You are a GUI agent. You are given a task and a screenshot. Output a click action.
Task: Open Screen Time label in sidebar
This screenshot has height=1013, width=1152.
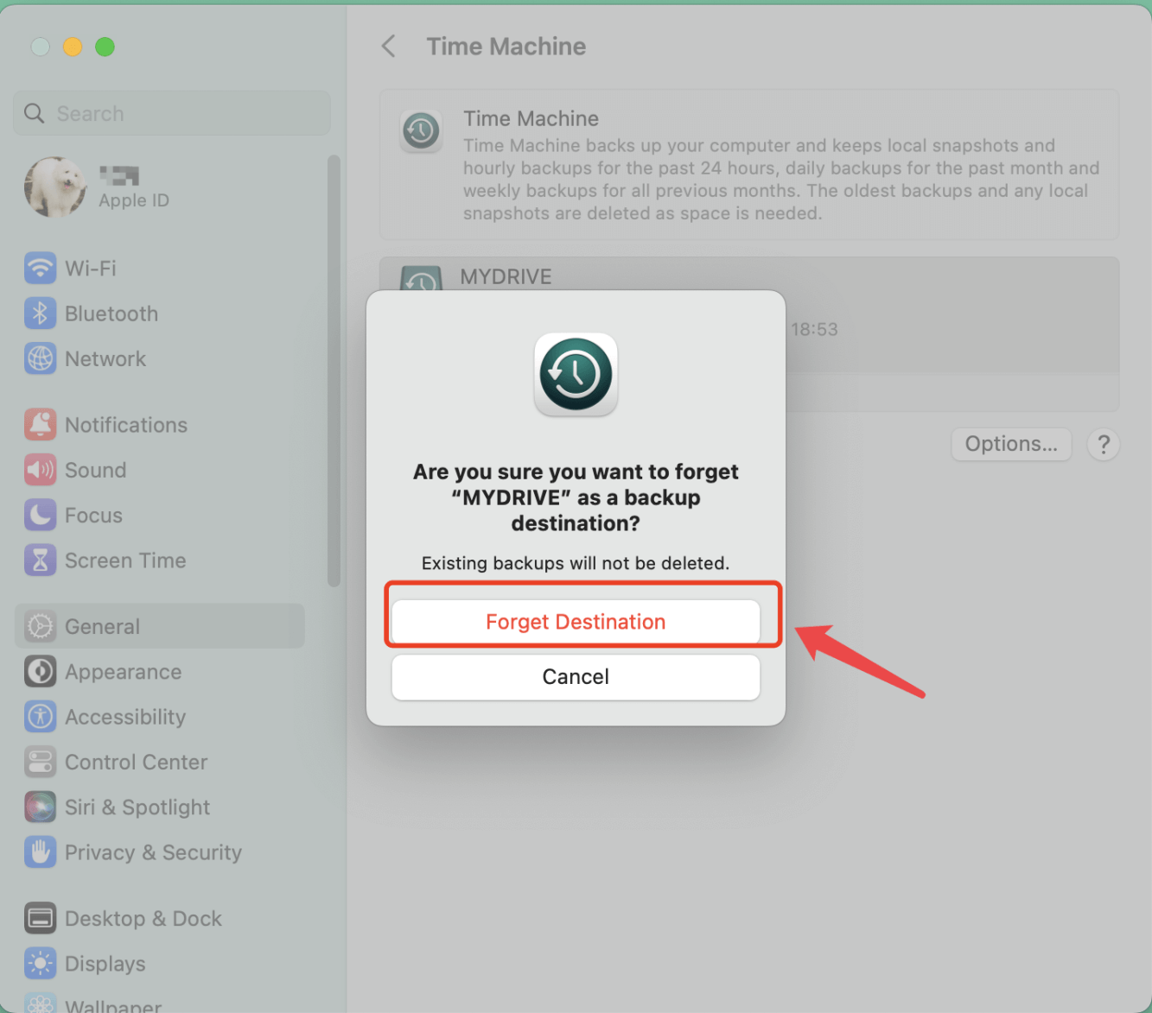pos(125,560)
